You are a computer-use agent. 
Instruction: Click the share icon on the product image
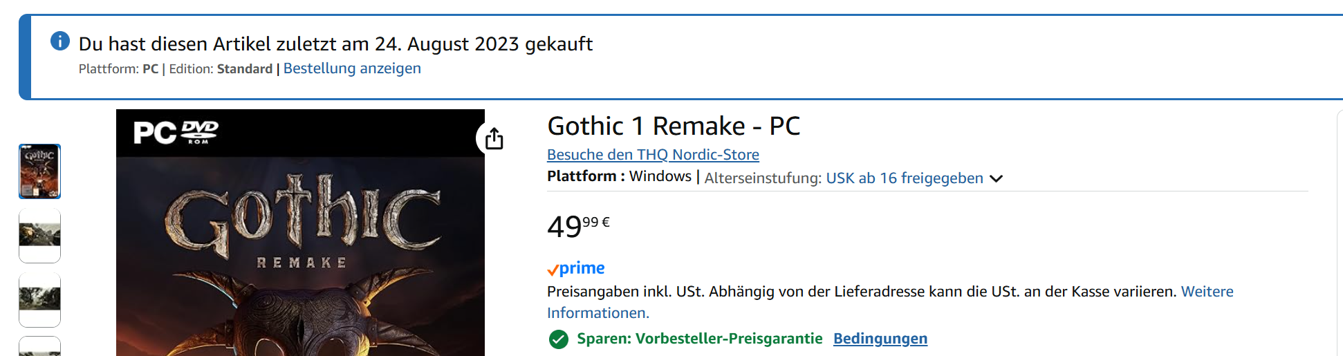coord(494,138)
